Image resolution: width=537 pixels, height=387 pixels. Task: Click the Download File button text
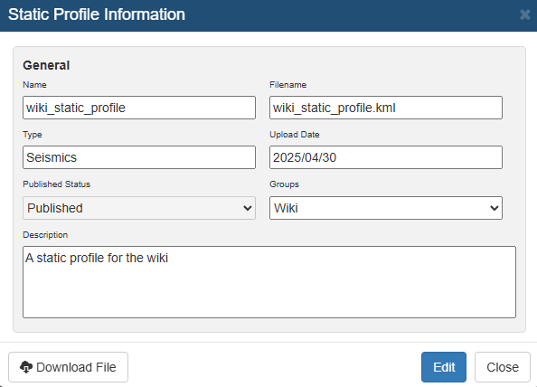(x=76, y=367)
